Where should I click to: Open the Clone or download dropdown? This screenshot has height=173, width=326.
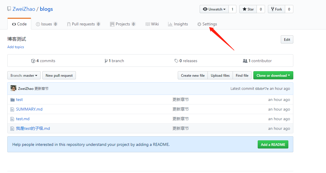click(x=273, y=75)
